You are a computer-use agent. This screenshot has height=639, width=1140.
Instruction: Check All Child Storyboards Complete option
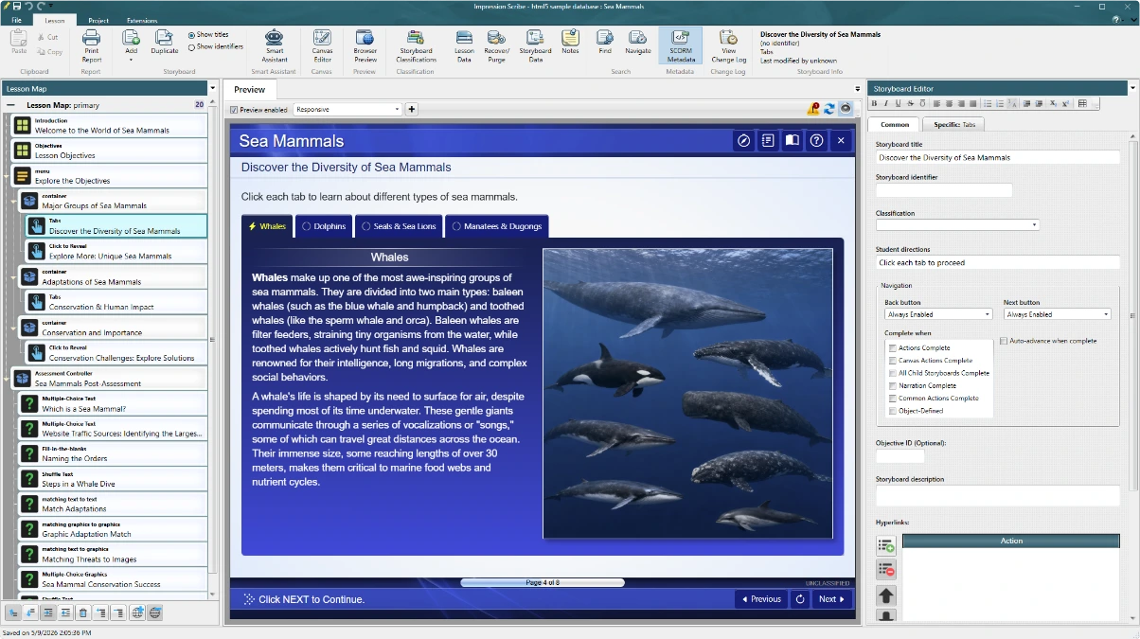(892, 373)
